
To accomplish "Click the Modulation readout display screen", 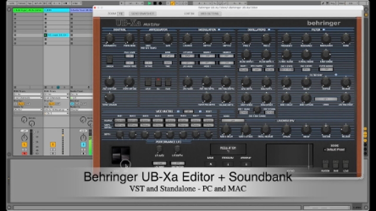I will point(228,150).
